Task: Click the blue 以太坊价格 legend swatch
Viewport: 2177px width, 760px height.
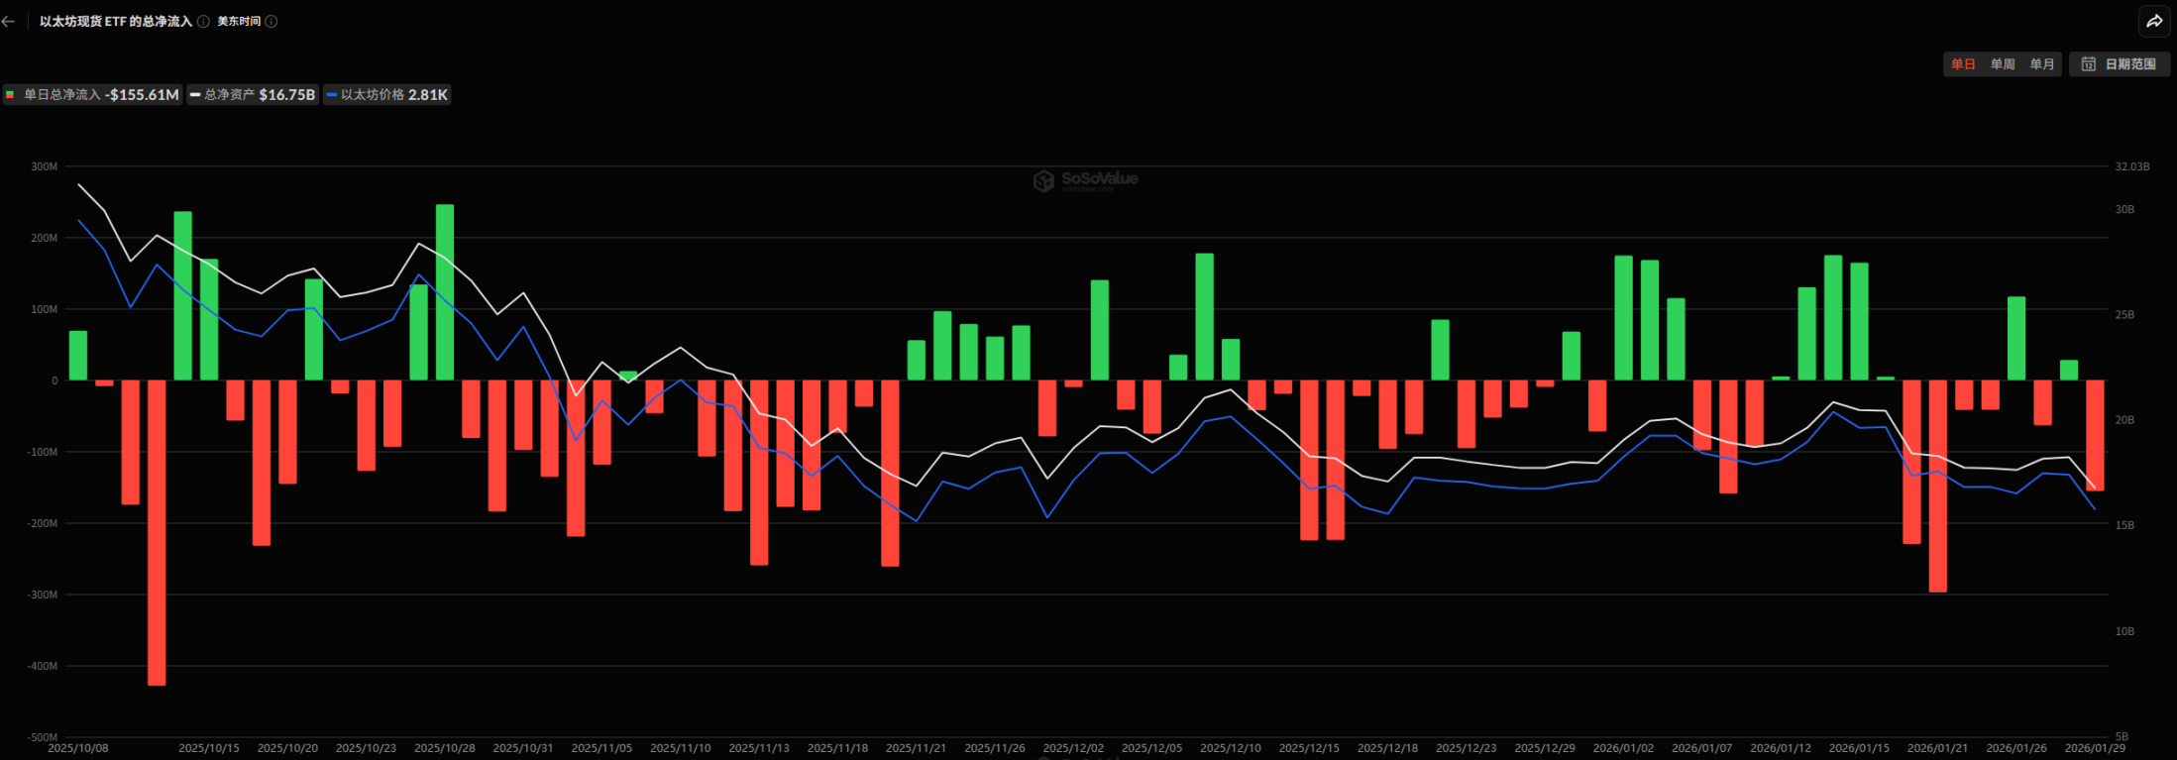Action: [332, 95]
